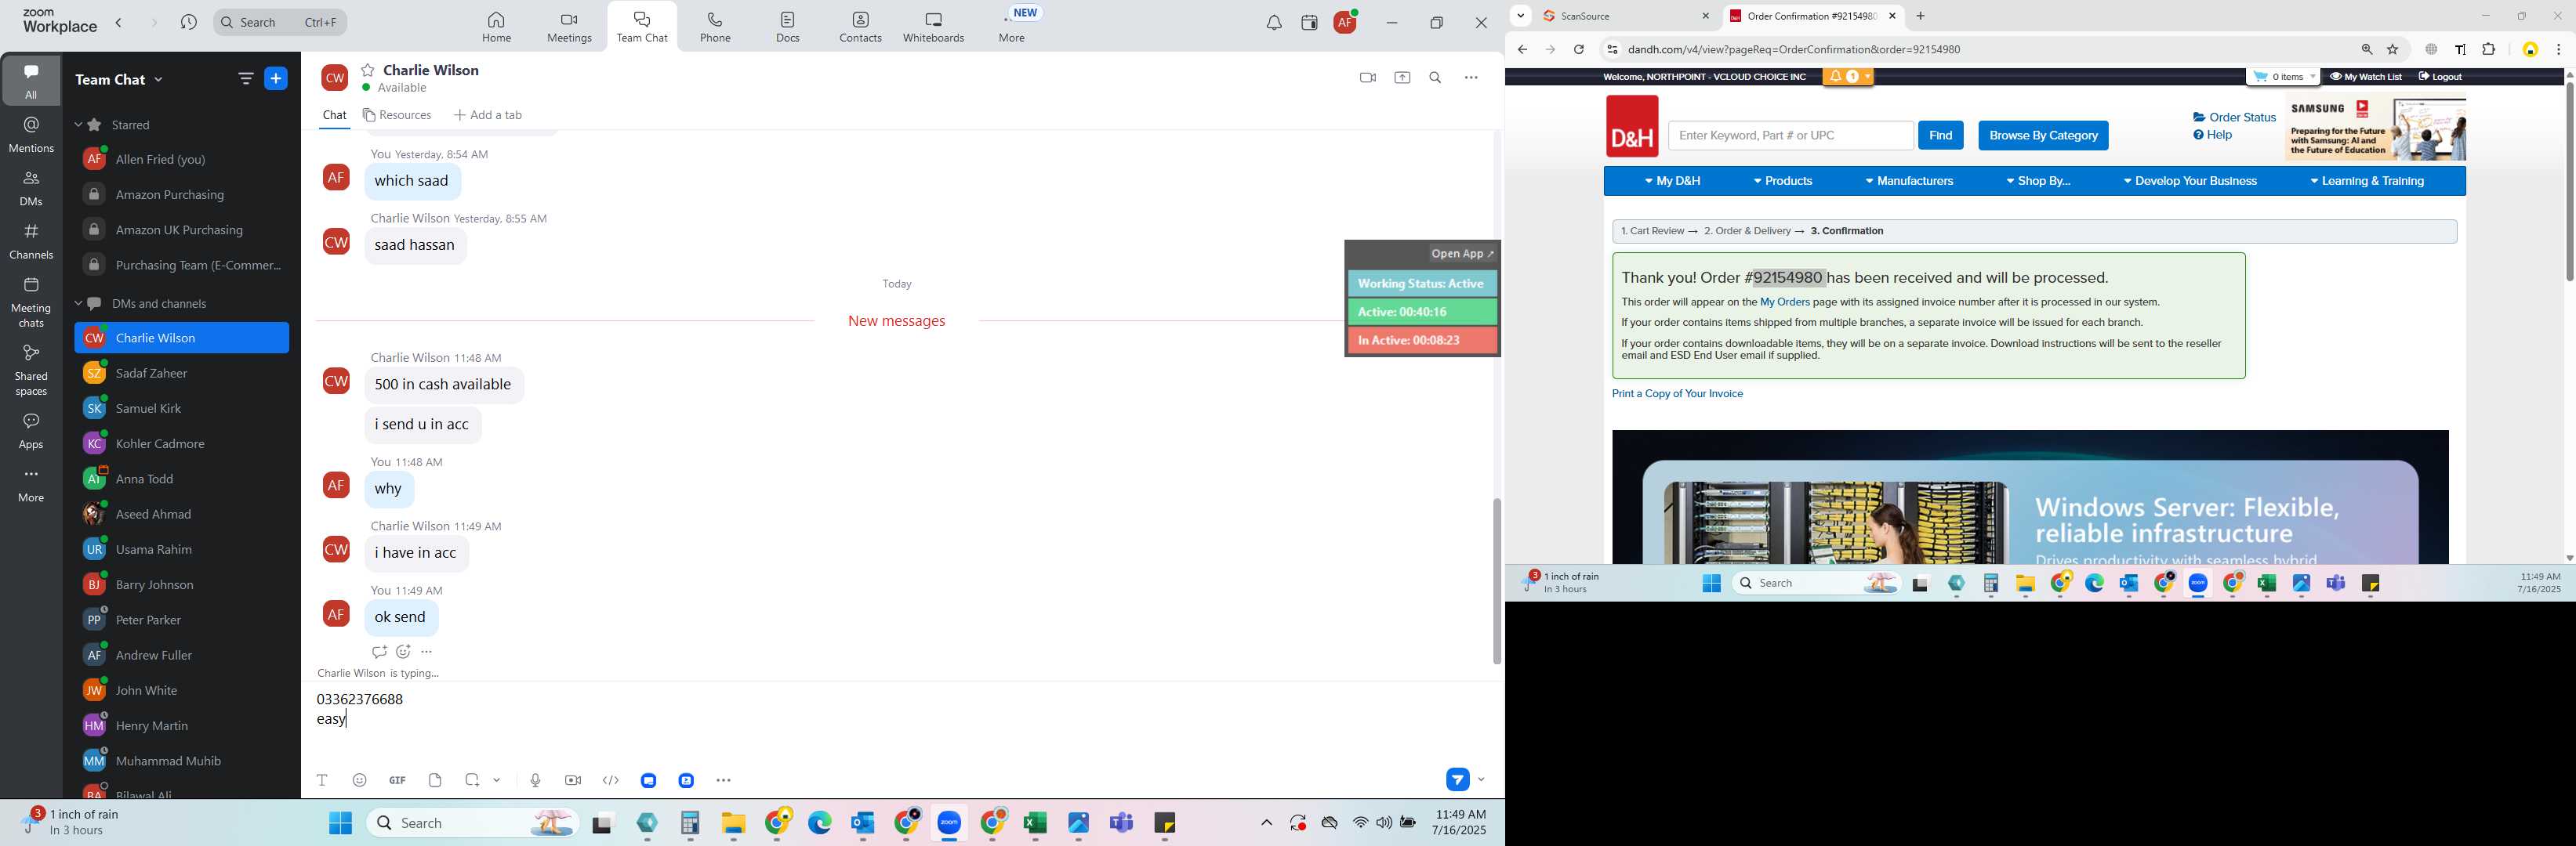Open the Home tab in Zoom
Screen dimensions: 2576x846
(x=496, y=27)
